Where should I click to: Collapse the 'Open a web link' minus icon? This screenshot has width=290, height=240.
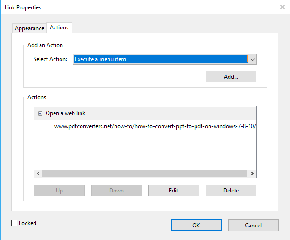coord(40,113)
